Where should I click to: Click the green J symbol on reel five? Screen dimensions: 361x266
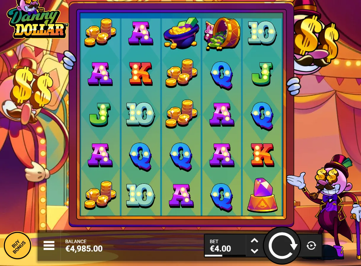tap(262, 74)
